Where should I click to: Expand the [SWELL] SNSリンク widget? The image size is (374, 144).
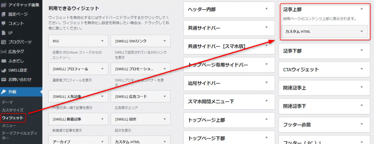(x=165, y=41)
